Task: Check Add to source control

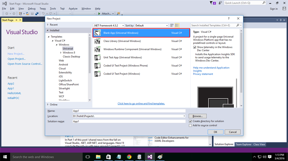Action: (x=190, y=125)
